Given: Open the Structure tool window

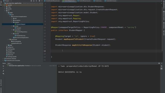Looking at the screenshot, I should pos(1,82).
